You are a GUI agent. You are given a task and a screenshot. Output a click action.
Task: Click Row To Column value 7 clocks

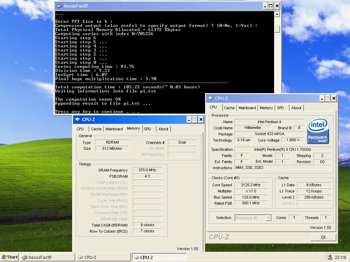click(147, 231)
